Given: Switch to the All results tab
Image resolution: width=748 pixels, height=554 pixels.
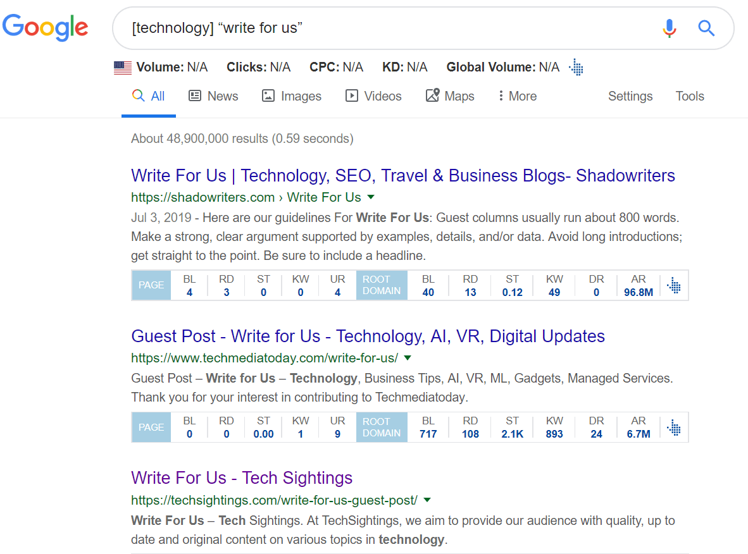Looking at the screenshot, I should [x=148, y=96].
